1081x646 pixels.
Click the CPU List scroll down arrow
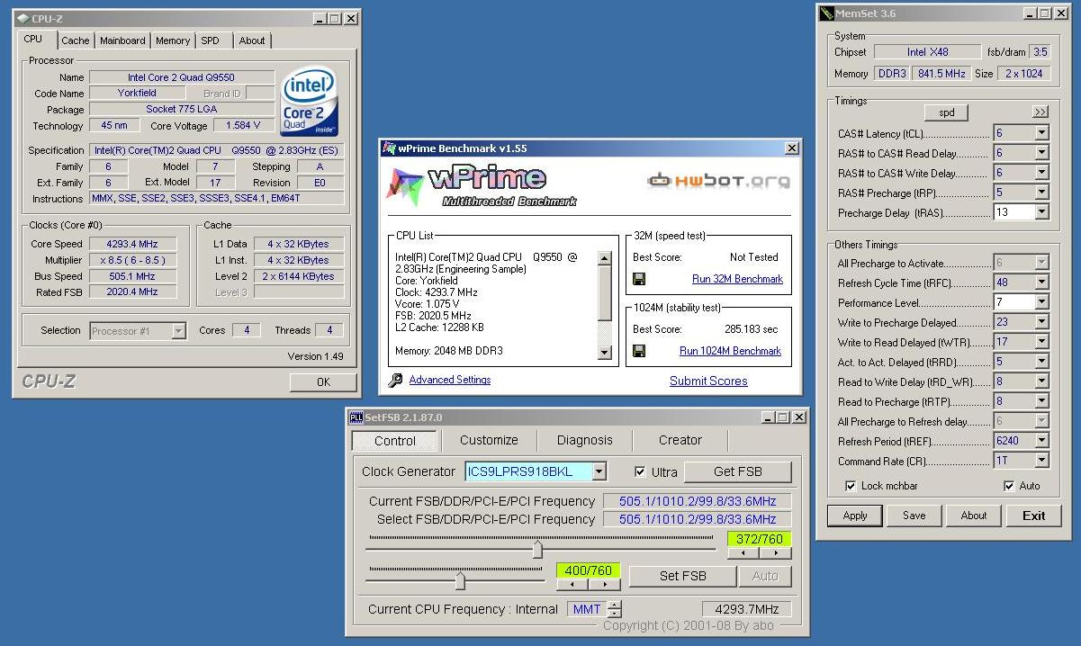pos(605,353)
